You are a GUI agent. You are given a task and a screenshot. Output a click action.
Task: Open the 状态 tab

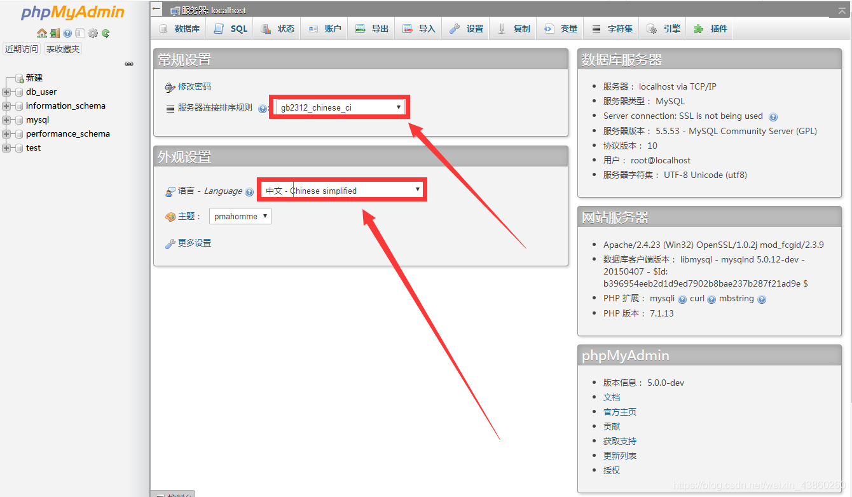[x=277, y=29]
